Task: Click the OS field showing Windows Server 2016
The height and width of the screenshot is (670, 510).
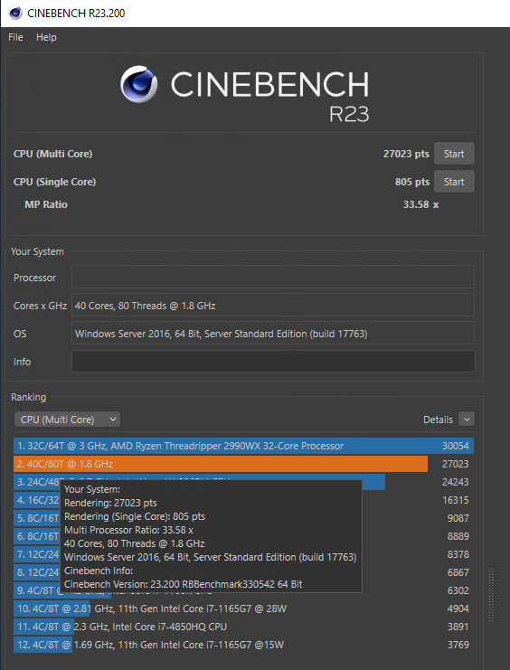Action: (273, 334)
